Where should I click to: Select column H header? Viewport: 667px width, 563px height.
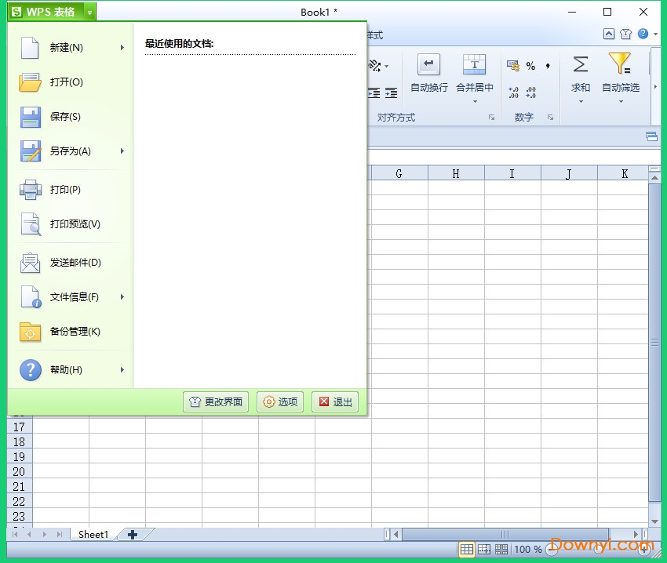[x=456, y=174]
